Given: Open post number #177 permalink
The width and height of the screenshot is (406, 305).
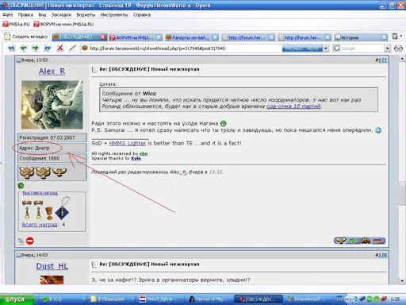Looking at the screenshot, I should pos(382,60).
